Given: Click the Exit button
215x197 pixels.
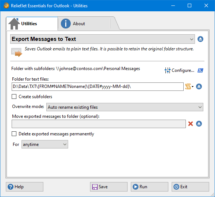Looking at the screenshot, I should (x=190, y=187).
